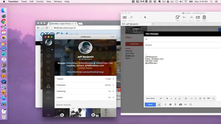Click the bulleted list icon in compose toolbar
The image size is (221, 124).
[x=196, y=98]
